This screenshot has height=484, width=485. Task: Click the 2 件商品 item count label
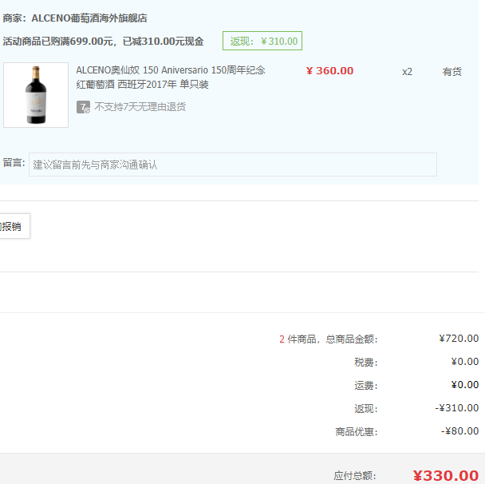(x=298, y=339)
